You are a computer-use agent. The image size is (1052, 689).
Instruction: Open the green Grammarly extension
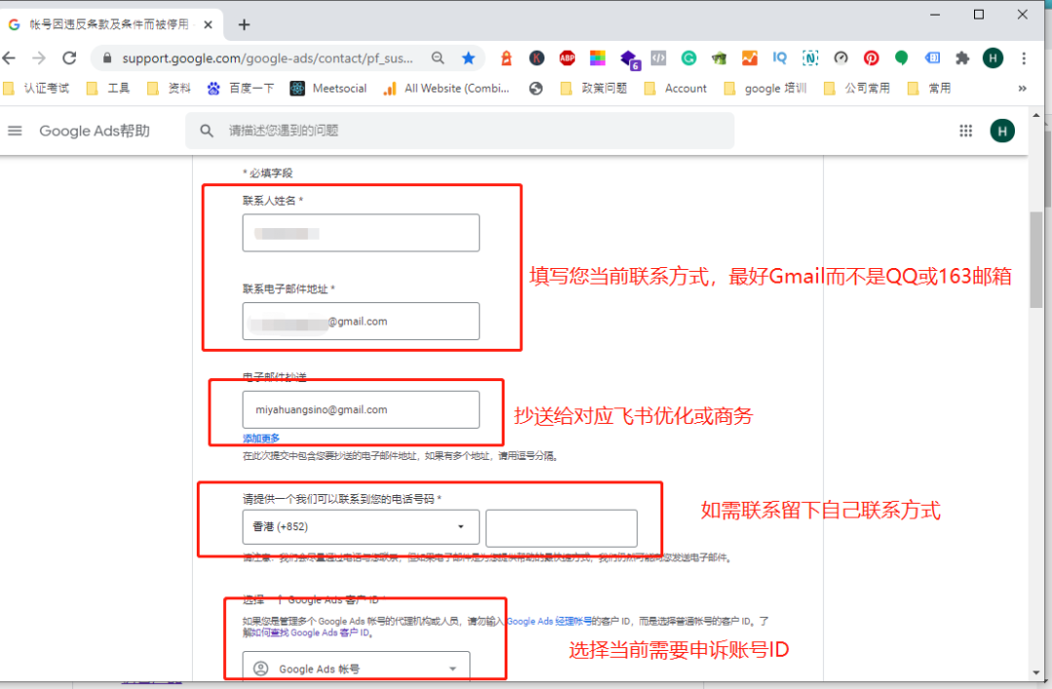689,58
